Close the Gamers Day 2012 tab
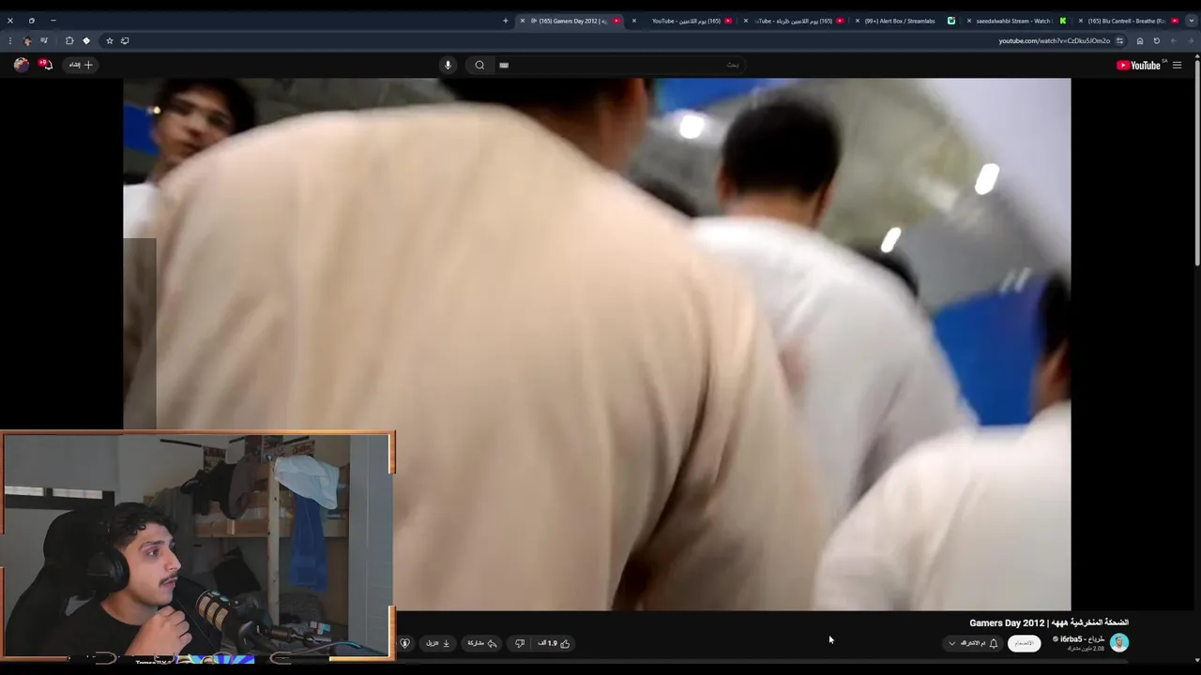The height and width of the screenshot is (675, 1201). (523, 21)
